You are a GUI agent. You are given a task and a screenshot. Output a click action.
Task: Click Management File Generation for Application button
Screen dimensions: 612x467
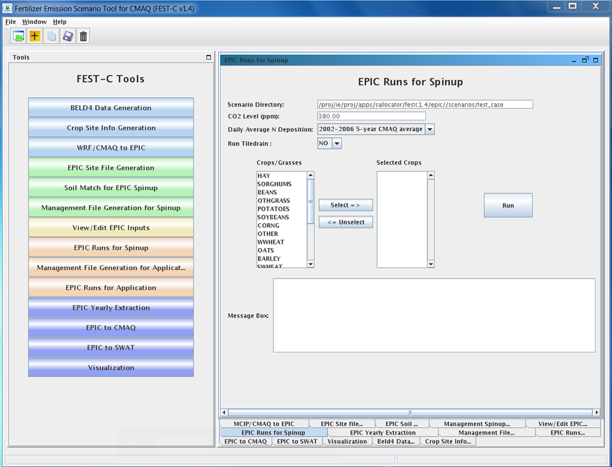pos(111,267)
